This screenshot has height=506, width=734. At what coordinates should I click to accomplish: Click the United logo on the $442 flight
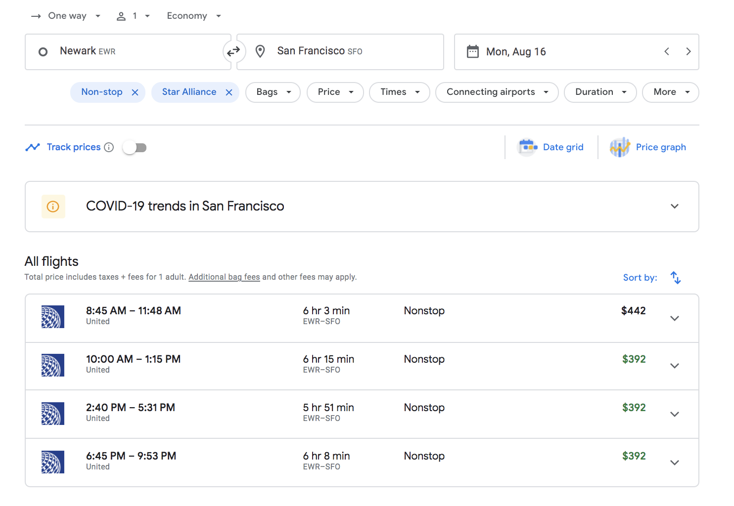pos(53,317)
